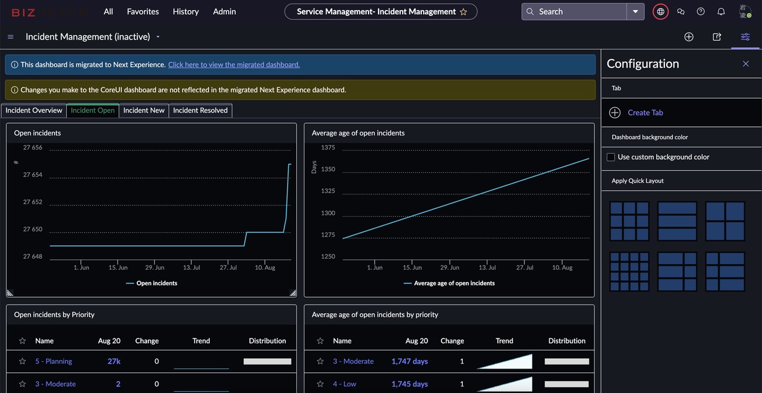Click the add widget plus icon in dashboard toolbar
The image size is (762, 393).
(x=689, y=37)
